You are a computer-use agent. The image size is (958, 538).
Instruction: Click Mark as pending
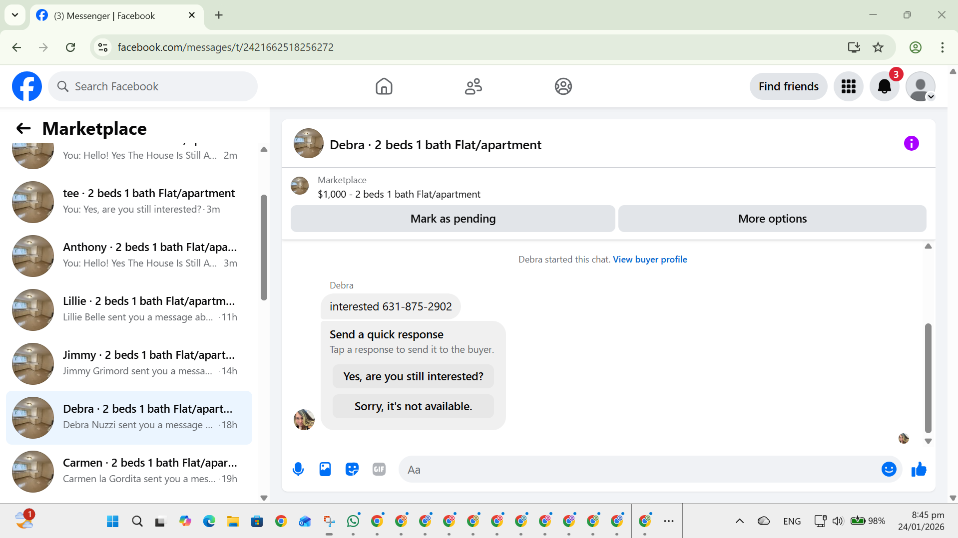click(453, 219)
